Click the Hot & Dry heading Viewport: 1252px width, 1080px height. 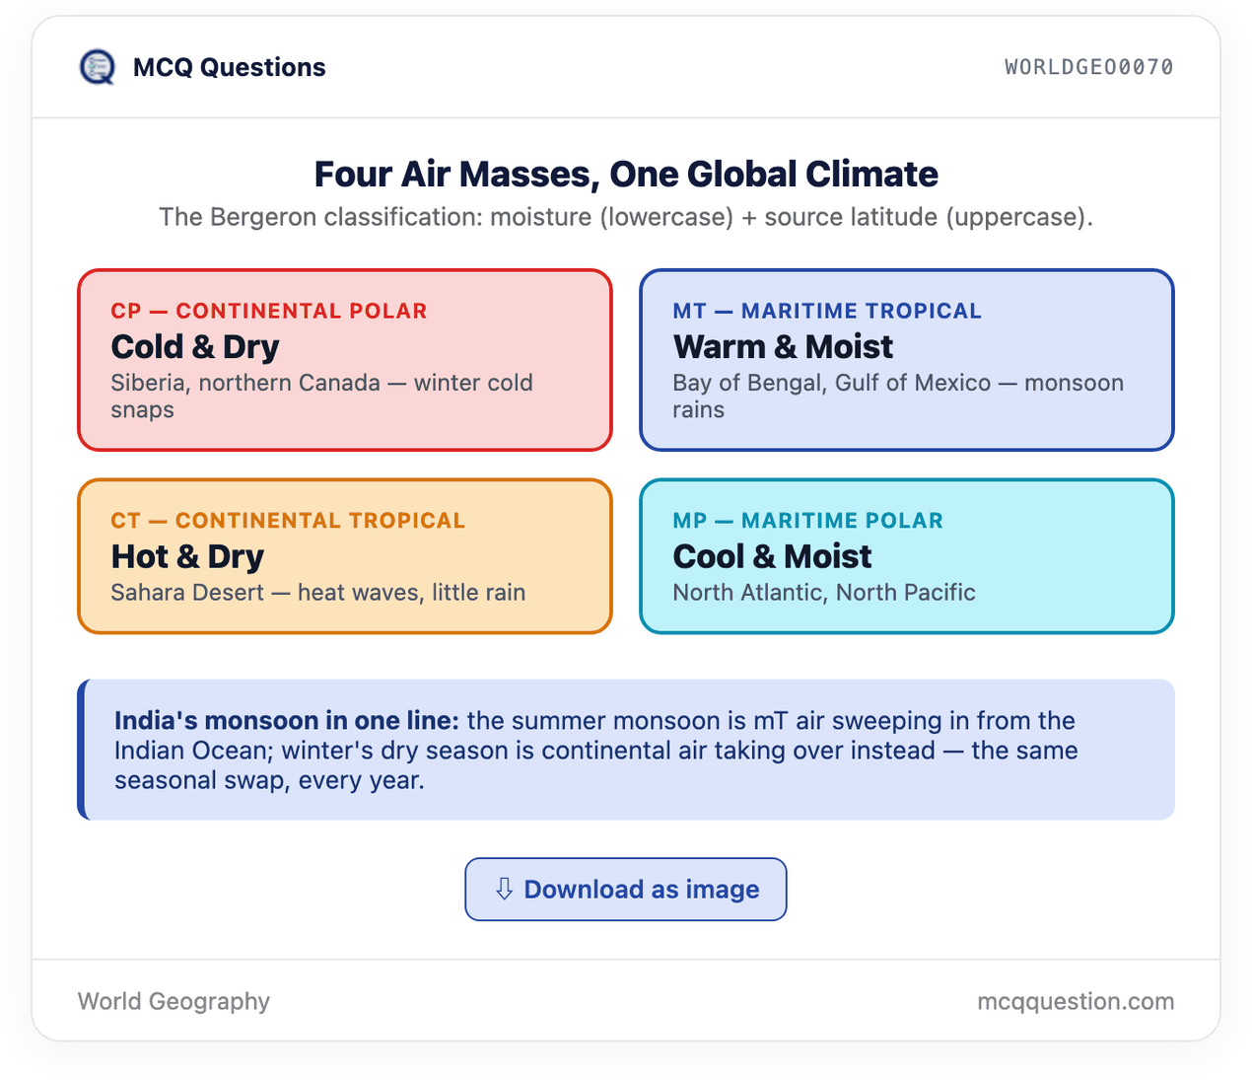click(x=187, y=557)
